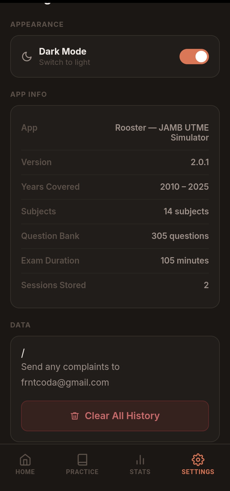Open the HOME tab label
Image resolution: width=230 pixels, height=491 pixels.
pos(25,472)
